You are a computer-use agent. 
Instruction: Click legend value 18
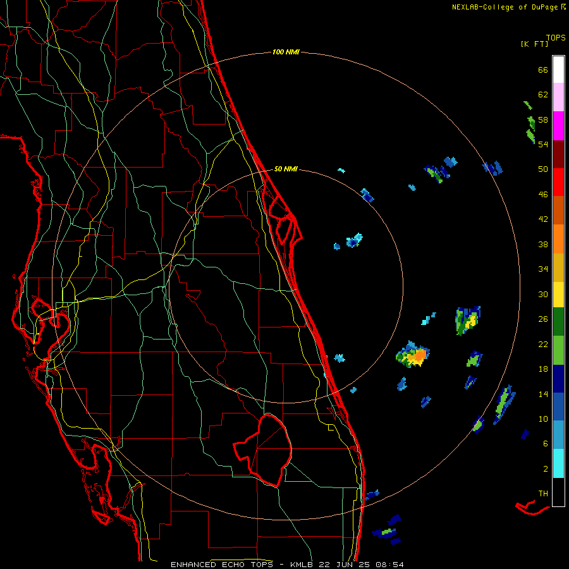click(x=543, y=369)
